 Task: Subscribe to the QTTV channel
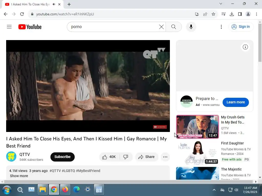click(x=62, y=157)
